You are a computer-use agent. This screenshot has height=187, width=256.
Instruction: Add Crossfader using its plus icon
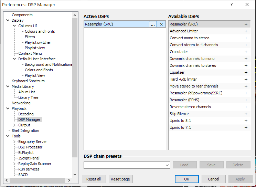(x=246, y=52)
